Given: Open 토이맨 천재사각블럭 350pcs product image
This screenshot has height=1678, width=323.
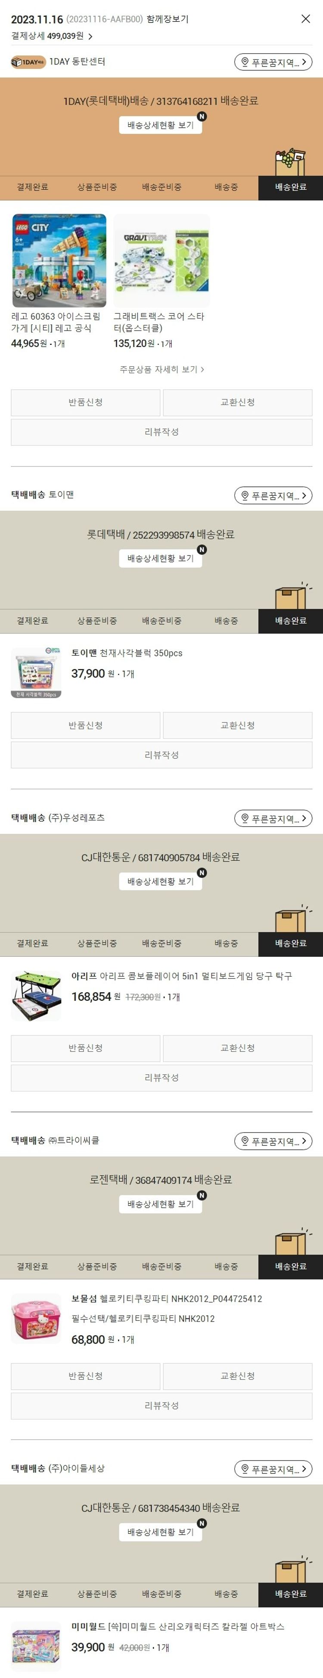Looking at the screenshot, I should (37, 672).
